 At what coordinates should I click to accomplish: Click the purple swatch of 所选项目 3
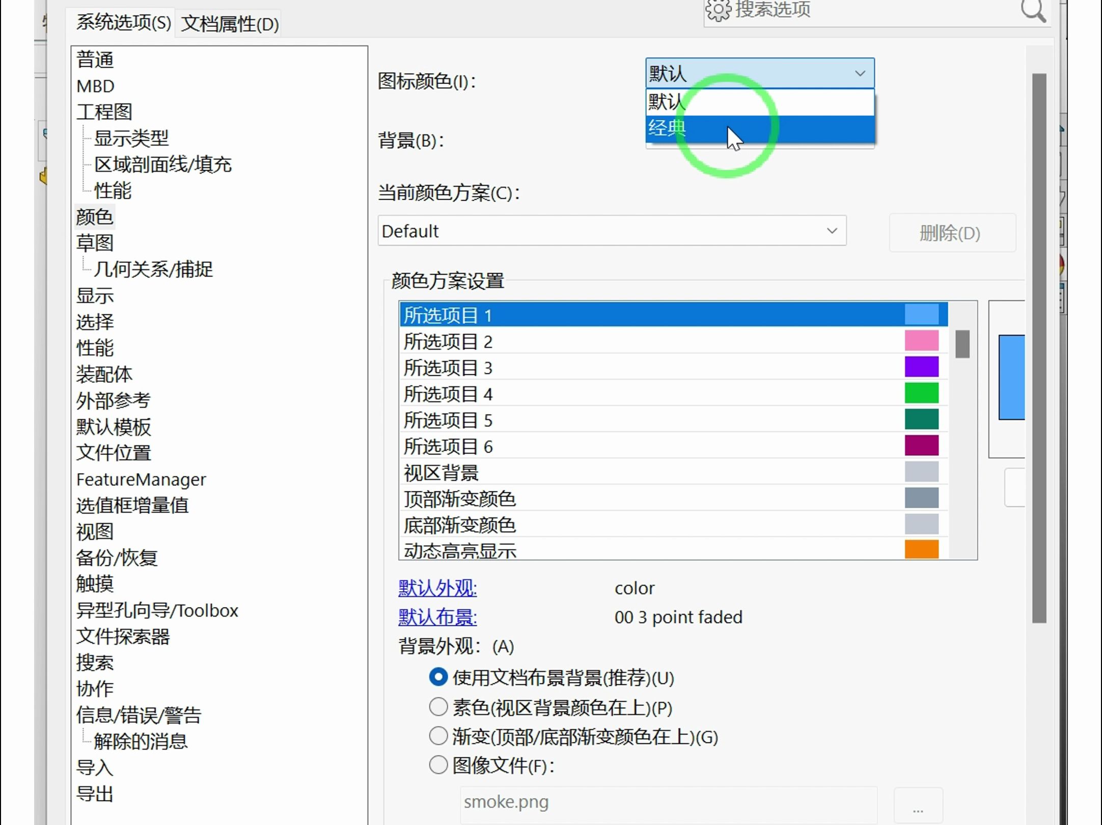(x=921, y=367)
